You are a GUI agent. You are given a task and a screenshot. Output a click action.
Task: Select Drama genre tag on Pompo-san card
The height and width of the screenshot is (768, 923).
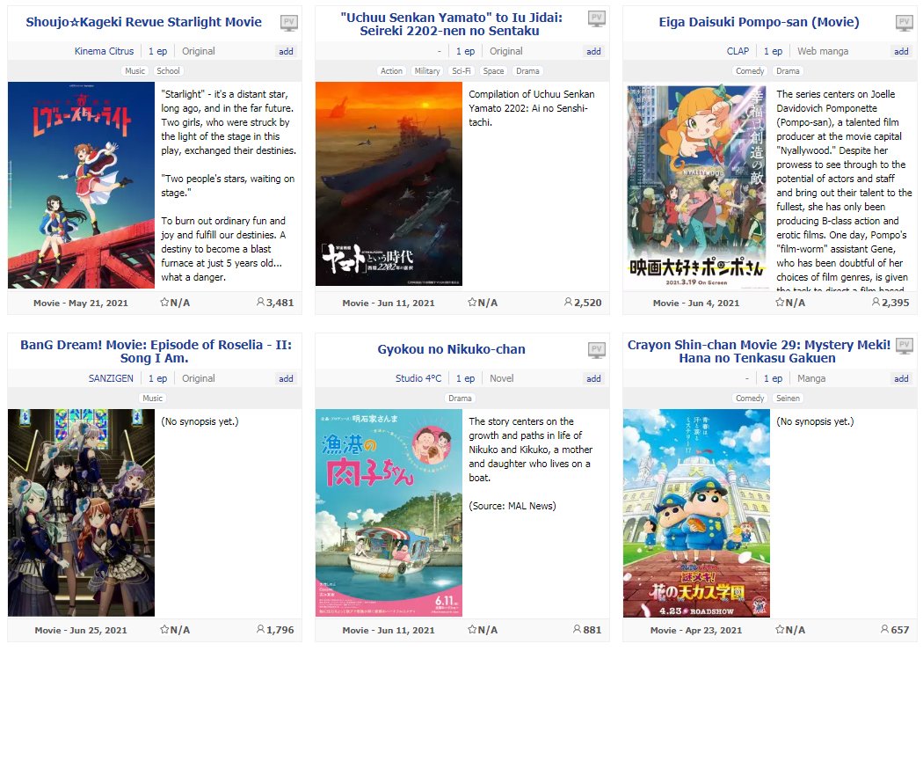[788, 70]
